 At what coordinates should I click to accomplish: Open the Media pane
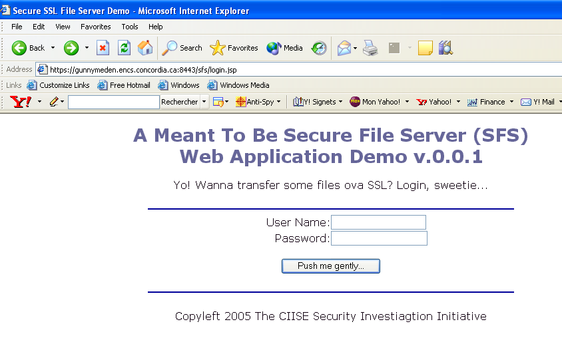coord(284,48)
